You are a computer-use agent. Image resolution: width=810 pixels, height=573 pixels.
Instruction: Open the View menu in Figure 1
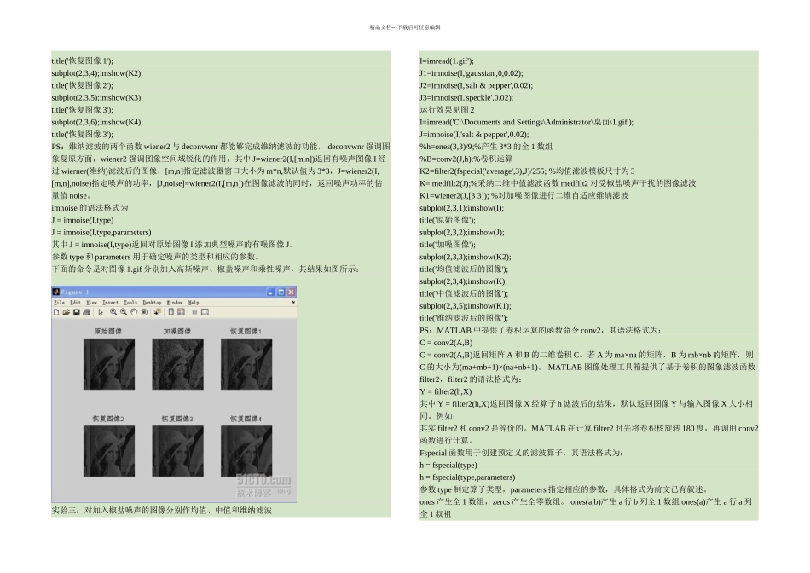[91, 302]
